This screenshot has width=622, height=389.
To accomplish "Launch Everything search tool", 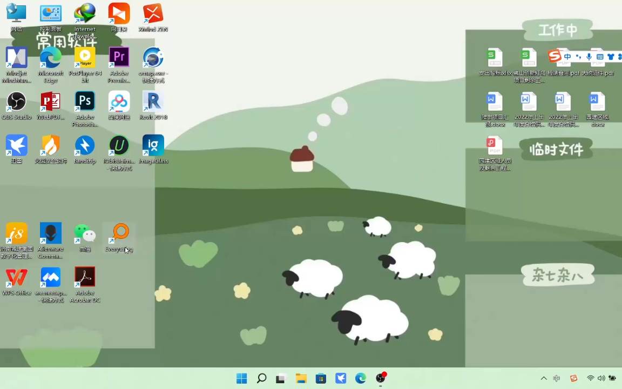I will point(120,233).
